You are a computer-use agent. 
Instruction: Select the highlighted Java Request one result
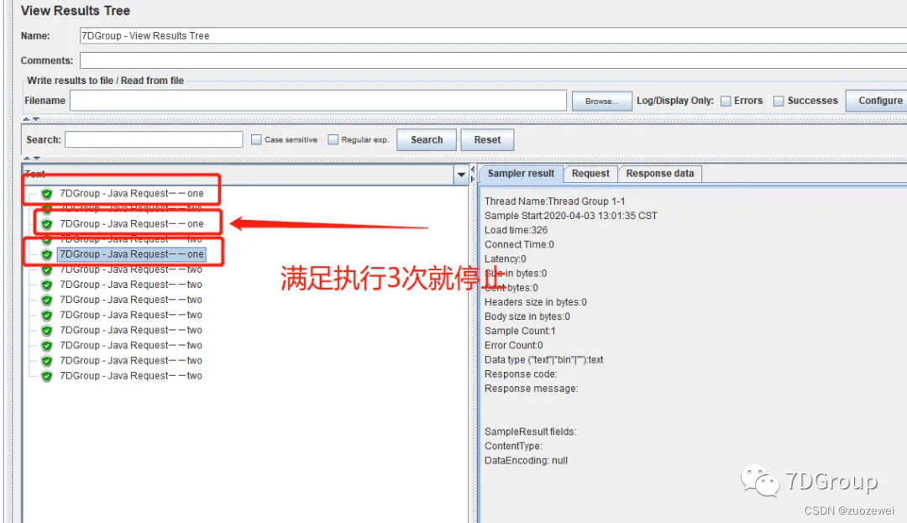(132, 254)
